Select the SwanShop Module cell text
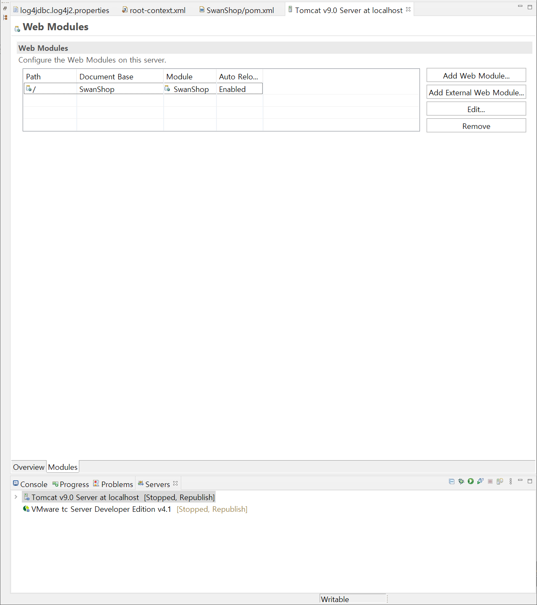The height and width of the screenshot is (605, 537). click(x=191, y=89)
